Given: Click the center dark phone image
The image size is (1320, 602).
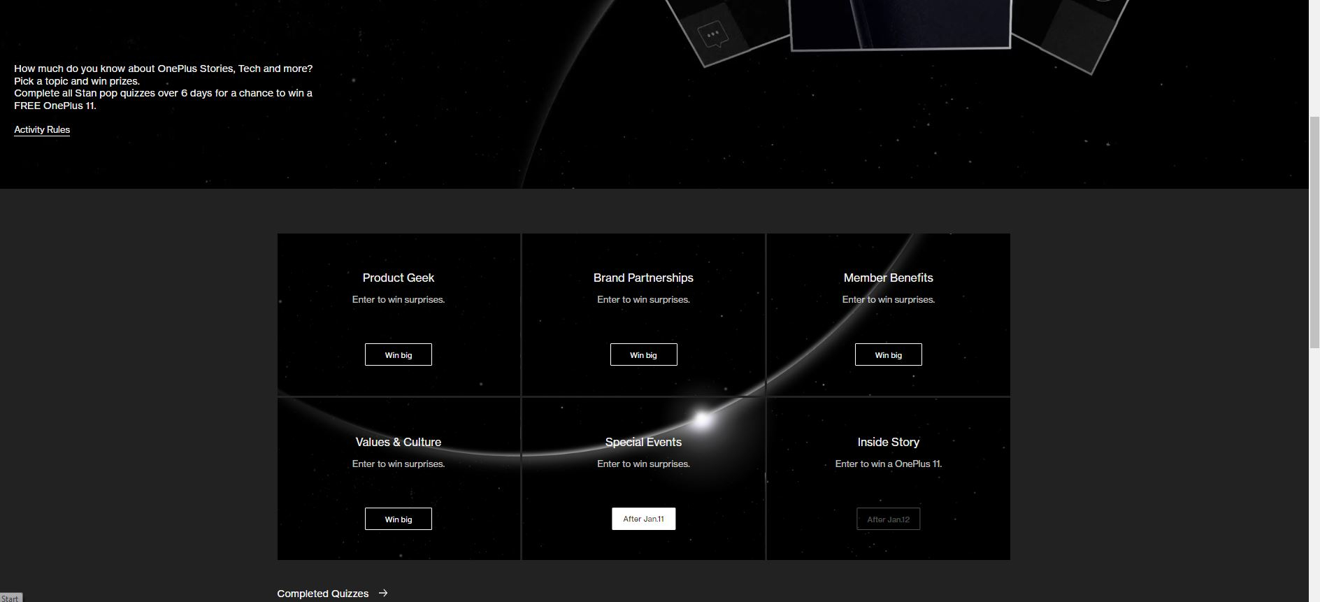Looking at the screenshot, I should (x=901, y=24).
